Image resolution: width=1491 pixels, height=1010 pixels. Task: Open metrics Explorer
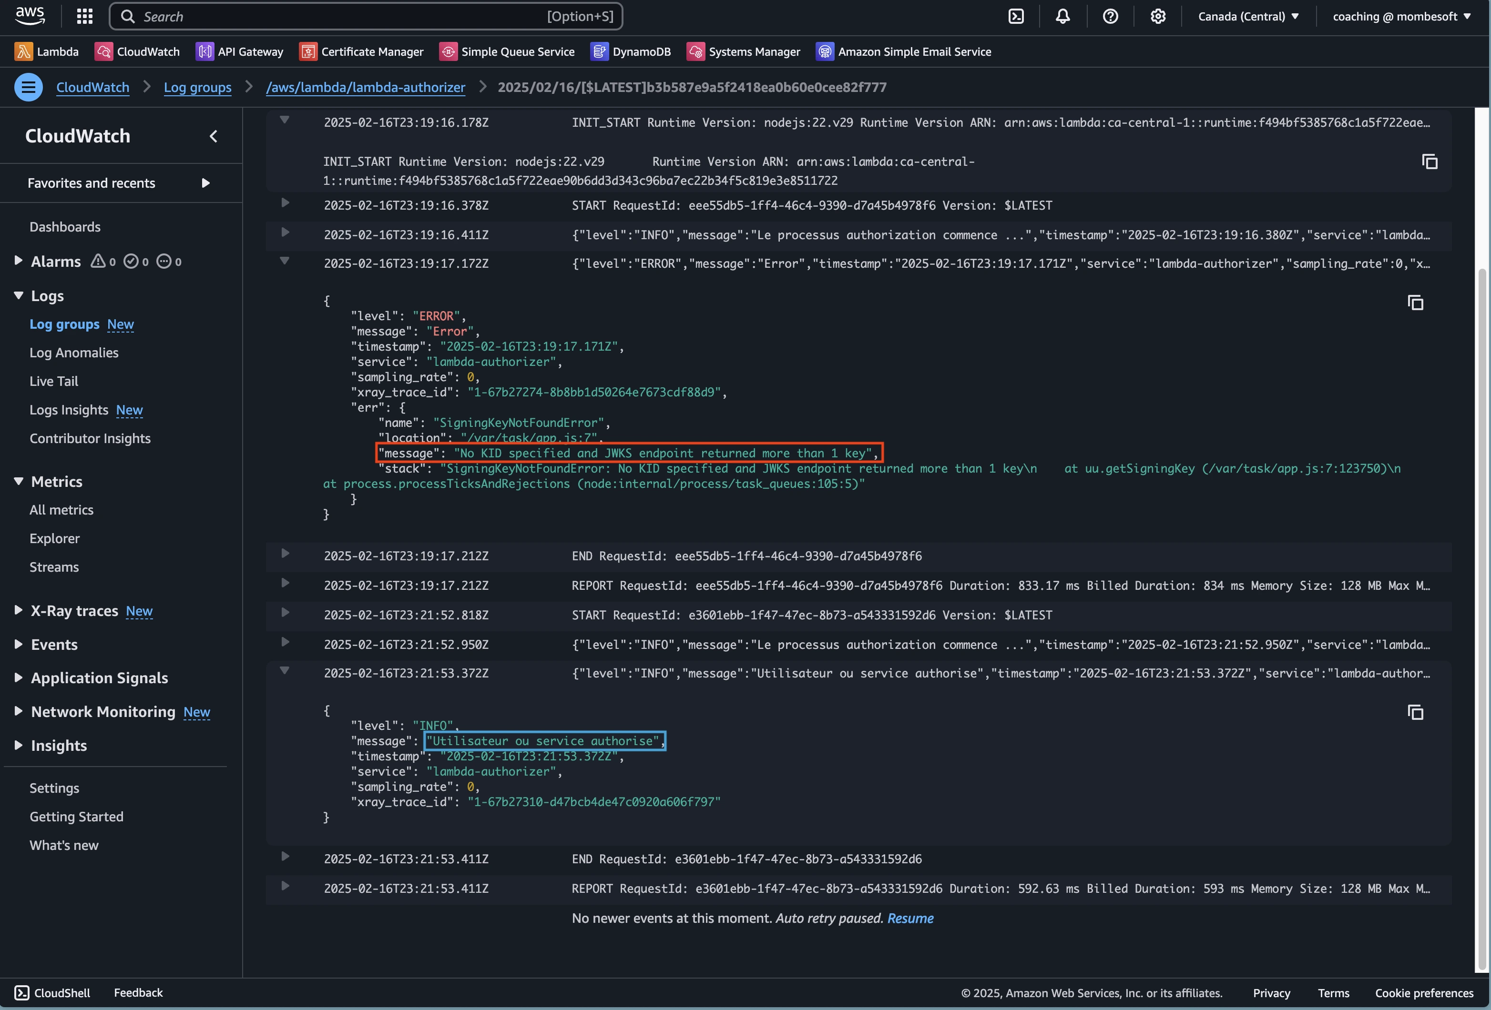(x=54, y=539)
